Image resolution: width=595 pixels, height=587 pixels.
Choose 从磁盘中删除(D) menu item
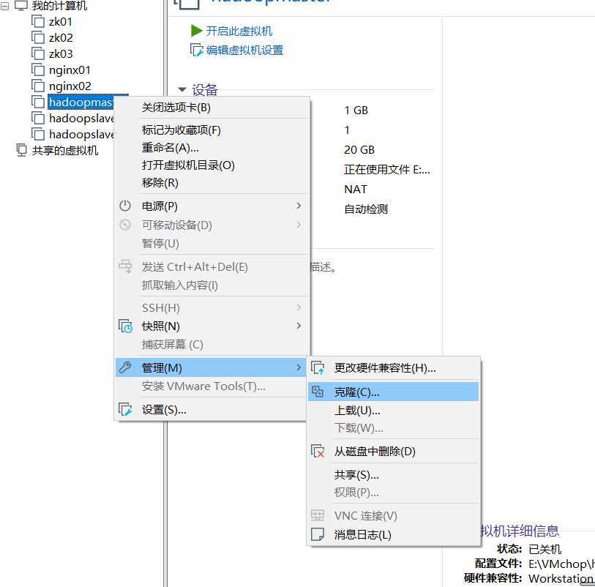[393, 451]
